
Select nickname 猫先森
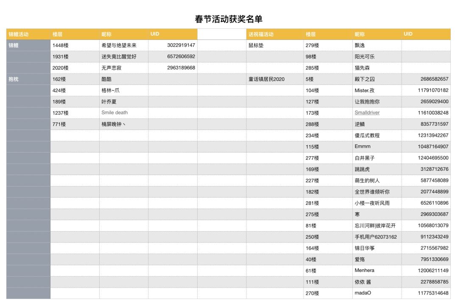click(x=362, y=68)
